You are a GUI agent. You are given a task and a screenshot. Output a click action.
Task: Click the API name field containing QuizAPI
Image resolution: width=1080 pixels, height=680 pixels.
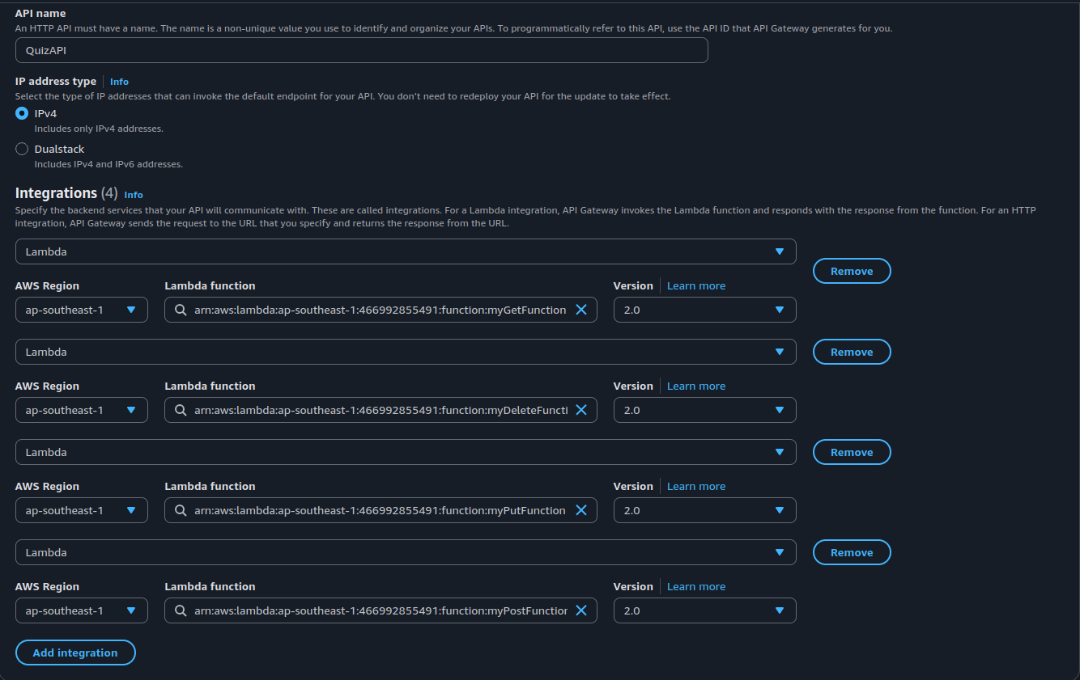pos(361,50)
